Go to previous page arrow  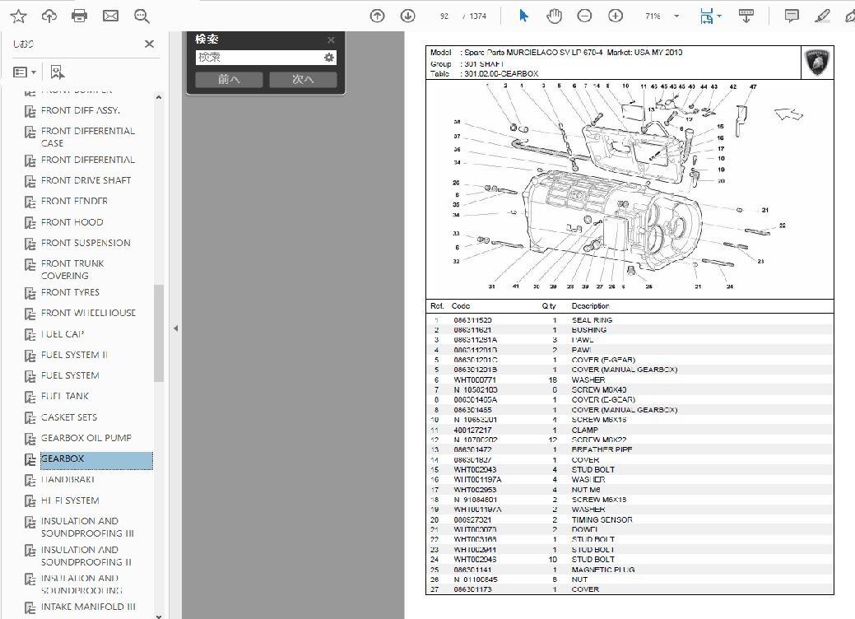(377, 16)
